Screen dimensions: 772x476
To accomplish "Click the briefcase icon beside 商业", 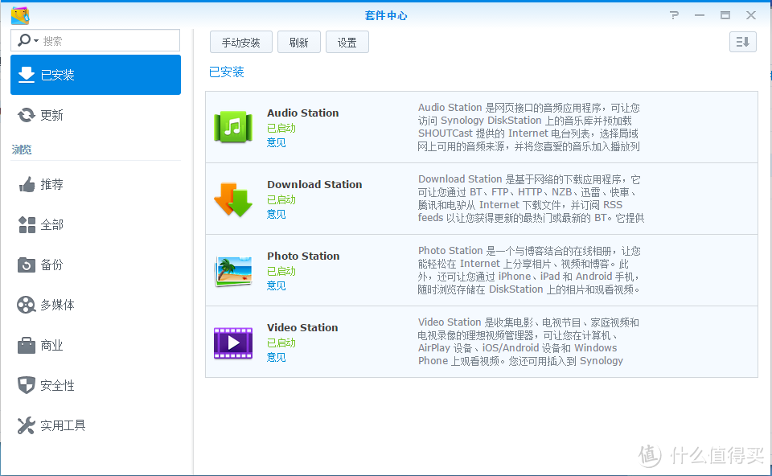I will pos(27,345).
